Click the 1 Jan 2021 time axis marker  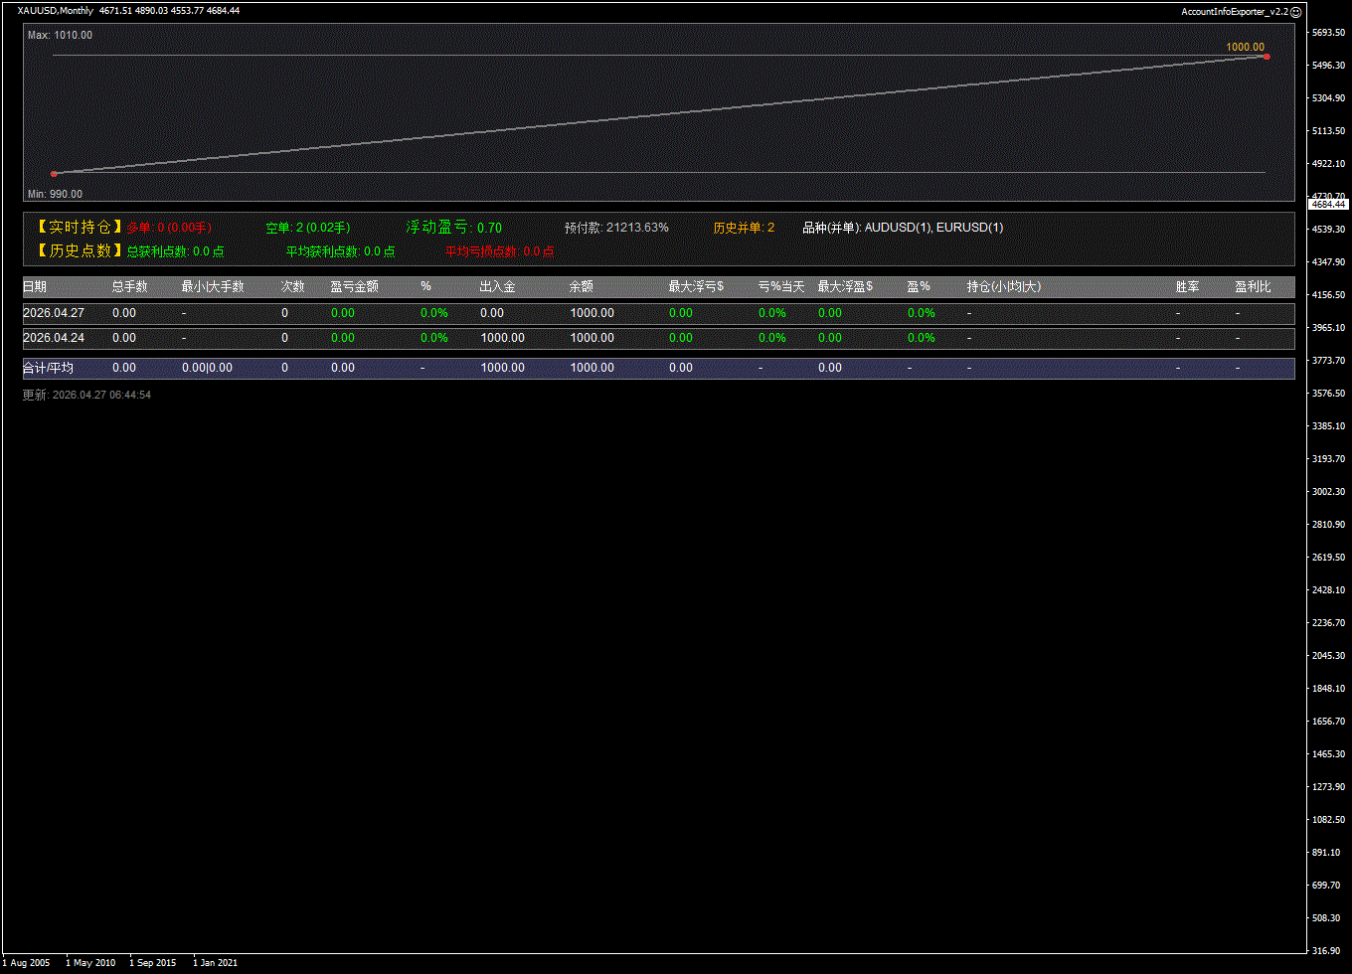click(x=215, y=962)
